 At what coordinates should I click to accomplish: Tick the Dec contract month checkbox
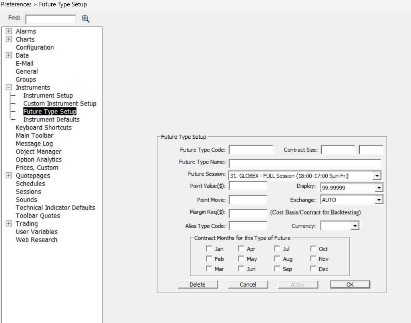(x=313, y=269)
